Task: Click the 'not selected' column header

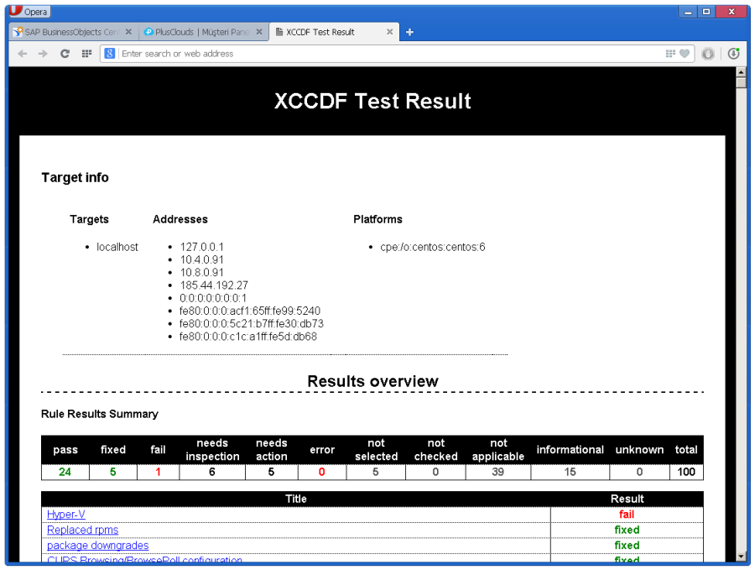Action: 376,450
